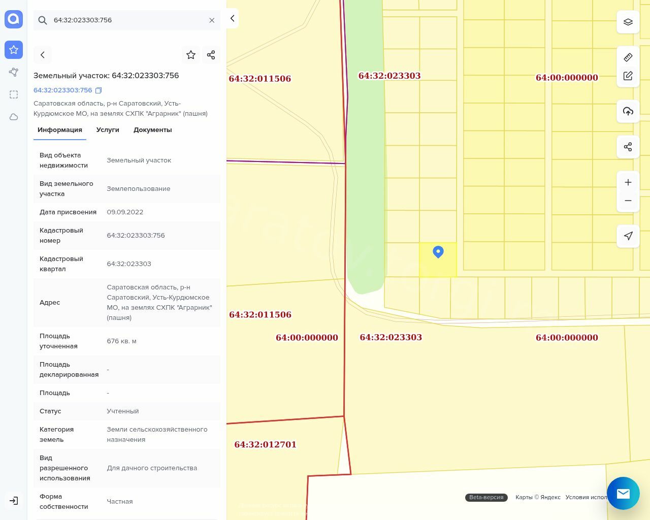The width and height of the screenshot is (650, 520).
Task: Zoom out on the map
Action: 628,201
